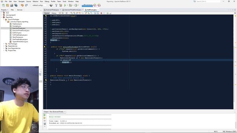
Task: Click the New File toolbar icon
Action: coord(3,5)
